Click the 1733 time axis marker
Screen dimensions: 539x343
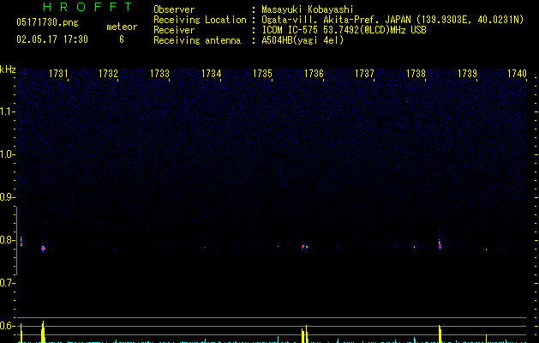coord(160,74)
